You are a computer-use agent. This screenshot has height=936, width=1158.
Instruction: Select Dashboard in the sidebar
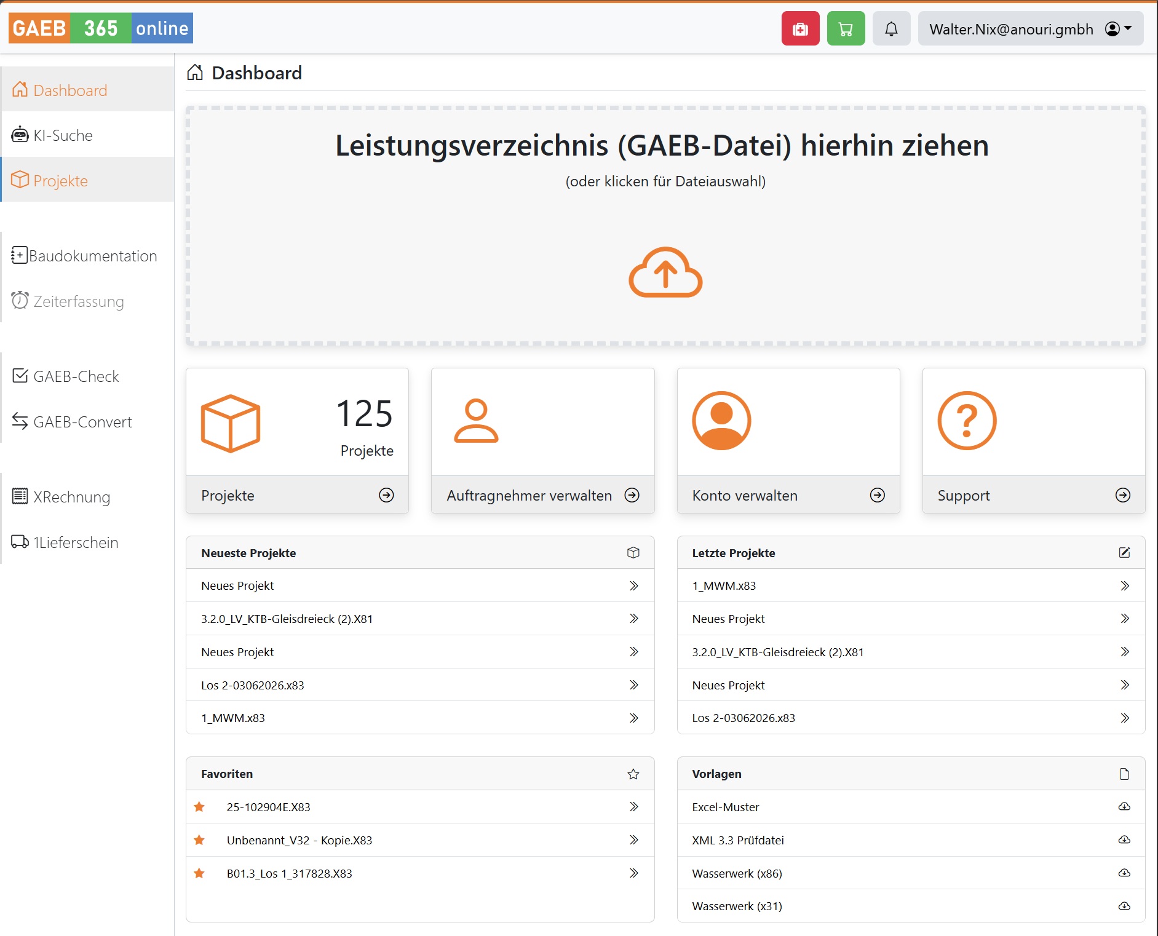point(87,90)
